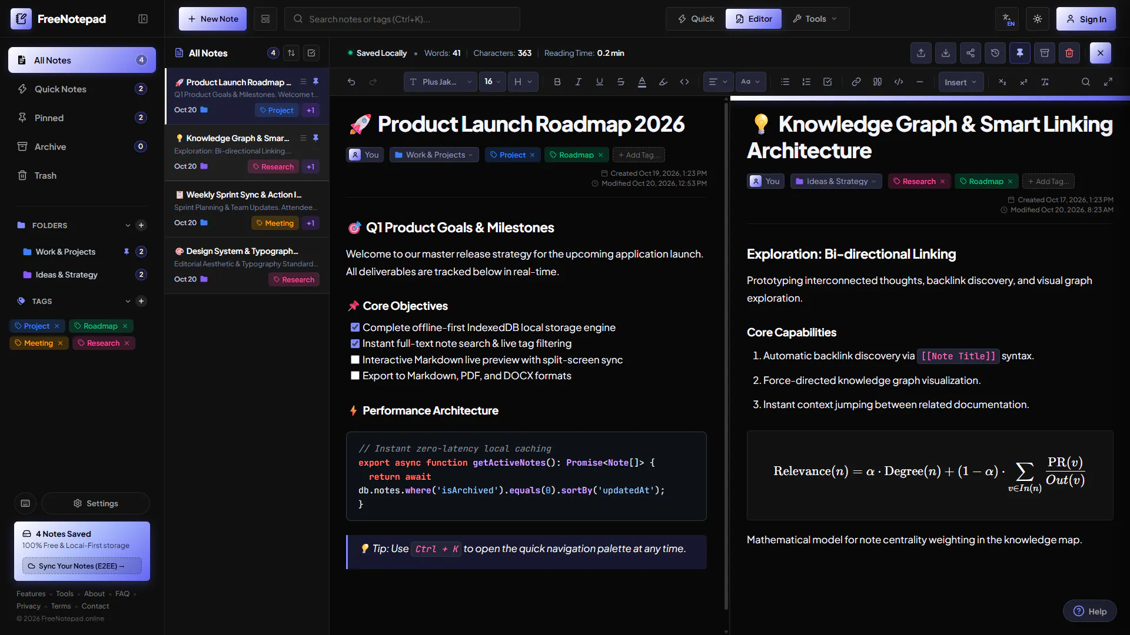Screen dimensions: 1130x635
Task: Open the Insert dropdown
Action: [960, 82]
